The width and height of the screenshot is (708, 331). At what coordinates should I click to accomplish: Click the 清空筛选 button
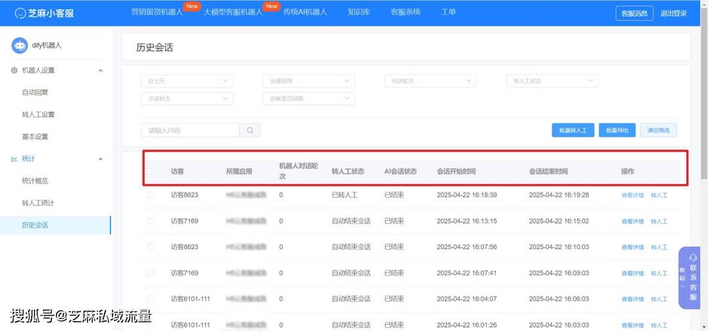pos(658,130)
